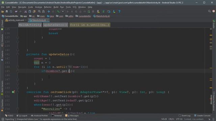The image size is (216, 121).
Task: Click the Run play icon
Action: click(x=67, y=11)
